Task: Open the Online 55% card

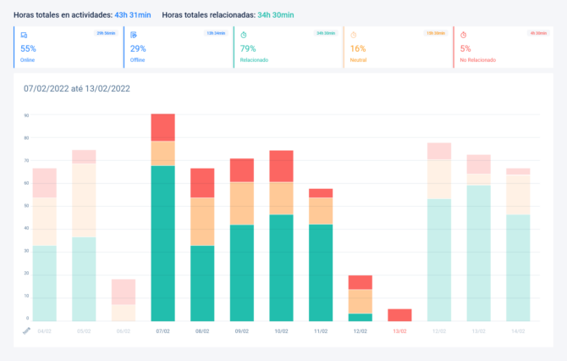Action: pyautogui.click(x=68, y=47)
